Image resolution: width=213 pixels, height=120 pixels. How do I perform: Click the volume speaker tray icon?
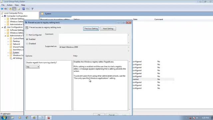pos(197,118)
